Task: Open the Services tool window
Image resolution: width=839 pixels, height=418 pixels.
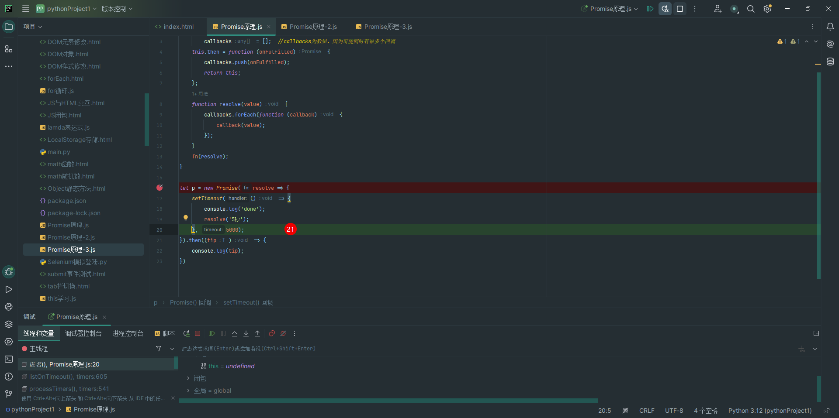Action: [9, 342]
